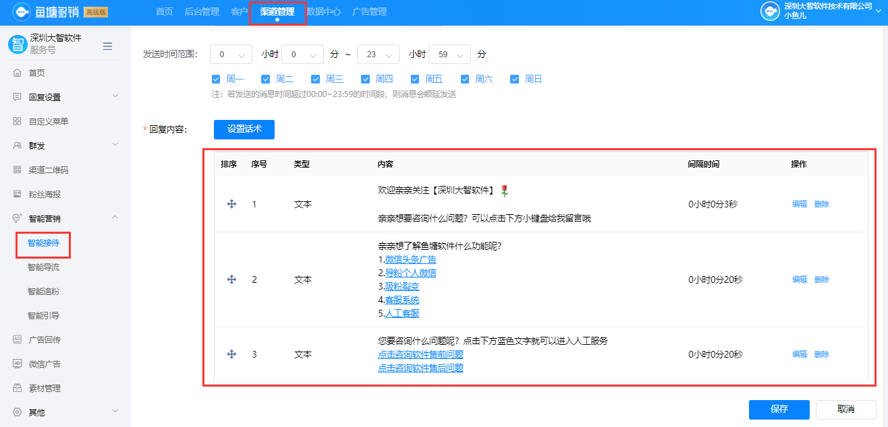
Task: Open the 数据中心 top navigation tab
Action: click(x=323, y=11)
